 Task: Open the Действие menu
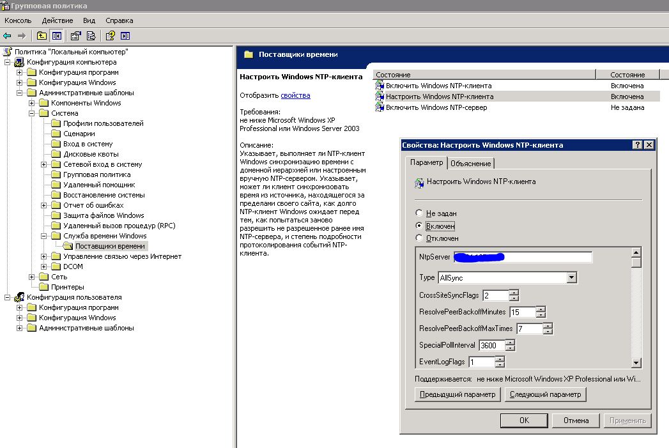tap(57, 20)
